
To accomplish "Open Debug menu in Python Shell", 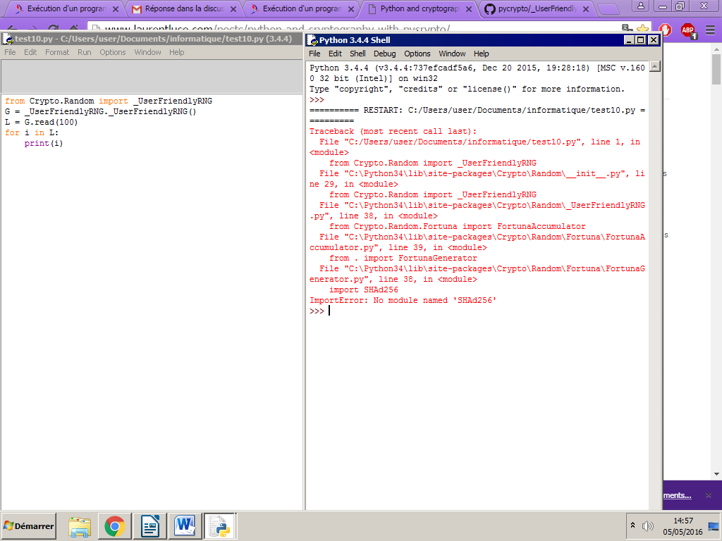I will point(384,54).
